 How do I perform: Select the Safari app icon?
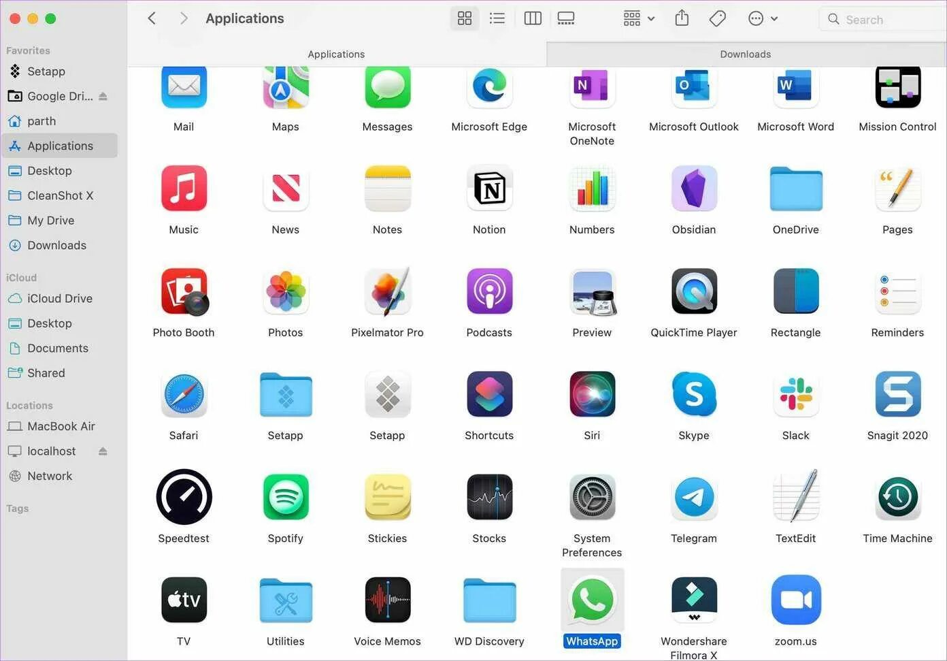tap(184, 394)
